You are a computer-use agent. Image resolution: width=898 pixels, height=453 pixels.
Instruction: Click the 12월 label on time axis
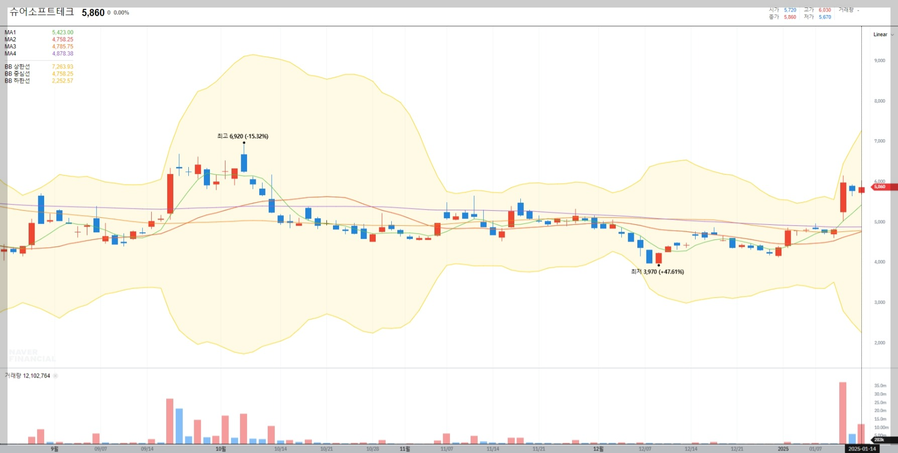(x=598, y=449)
